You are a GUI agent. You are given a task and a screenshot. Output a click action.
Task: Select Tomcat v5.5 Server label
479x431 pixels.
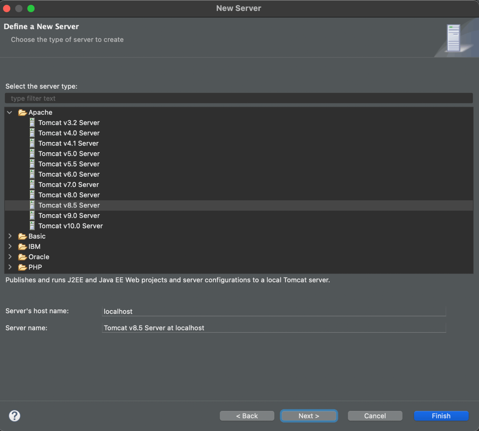click(x=69, y=164)
